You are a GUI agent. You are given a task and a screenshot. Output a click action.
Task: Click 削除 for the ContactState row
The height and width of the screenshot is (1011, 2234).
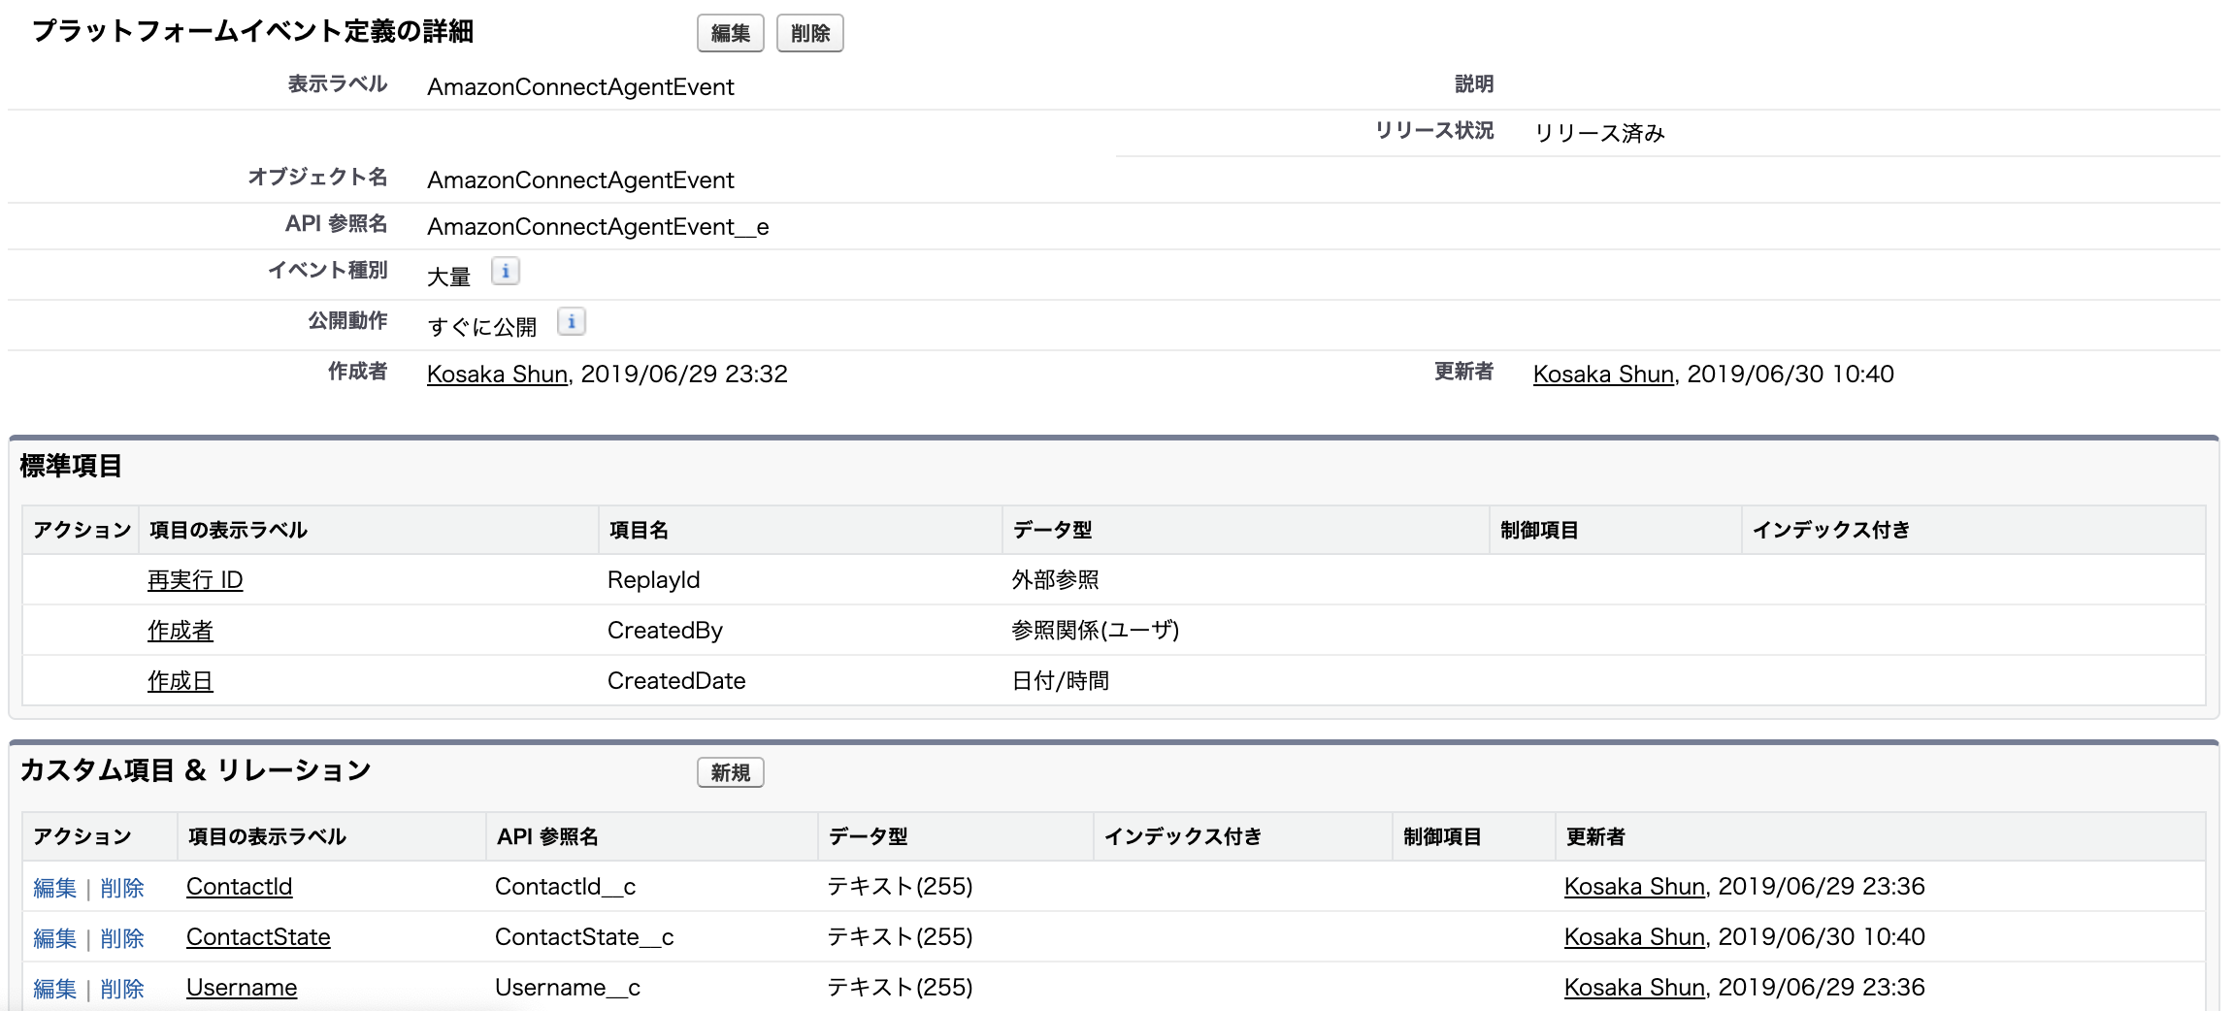tap(122, 937)
